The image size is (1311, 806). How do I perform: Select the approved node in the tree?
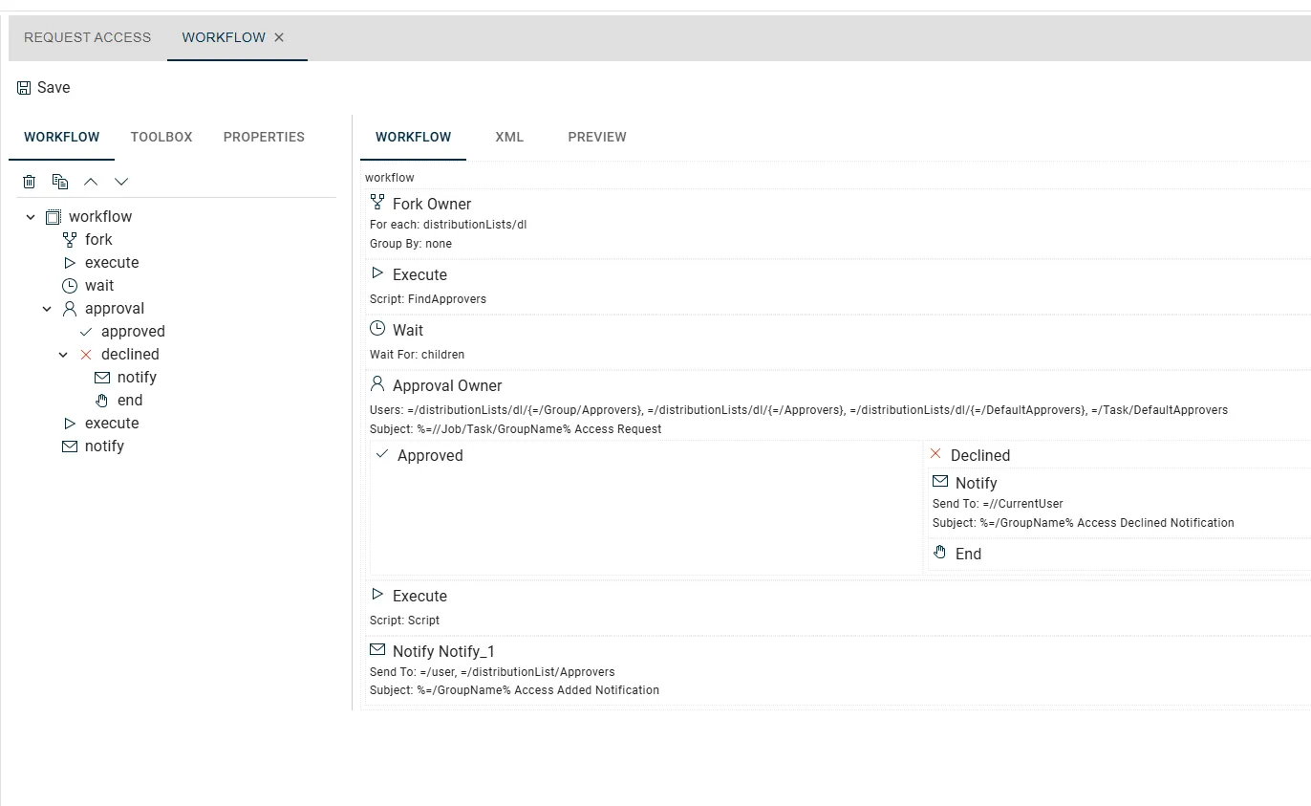(x=133, y=331)
